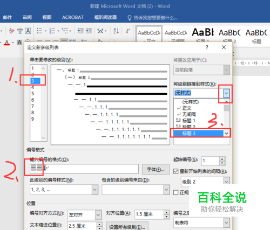The image size is (270, 230).
Task: Open the number style 1, 2, 3 dropdown
Action: pos(95,190)
